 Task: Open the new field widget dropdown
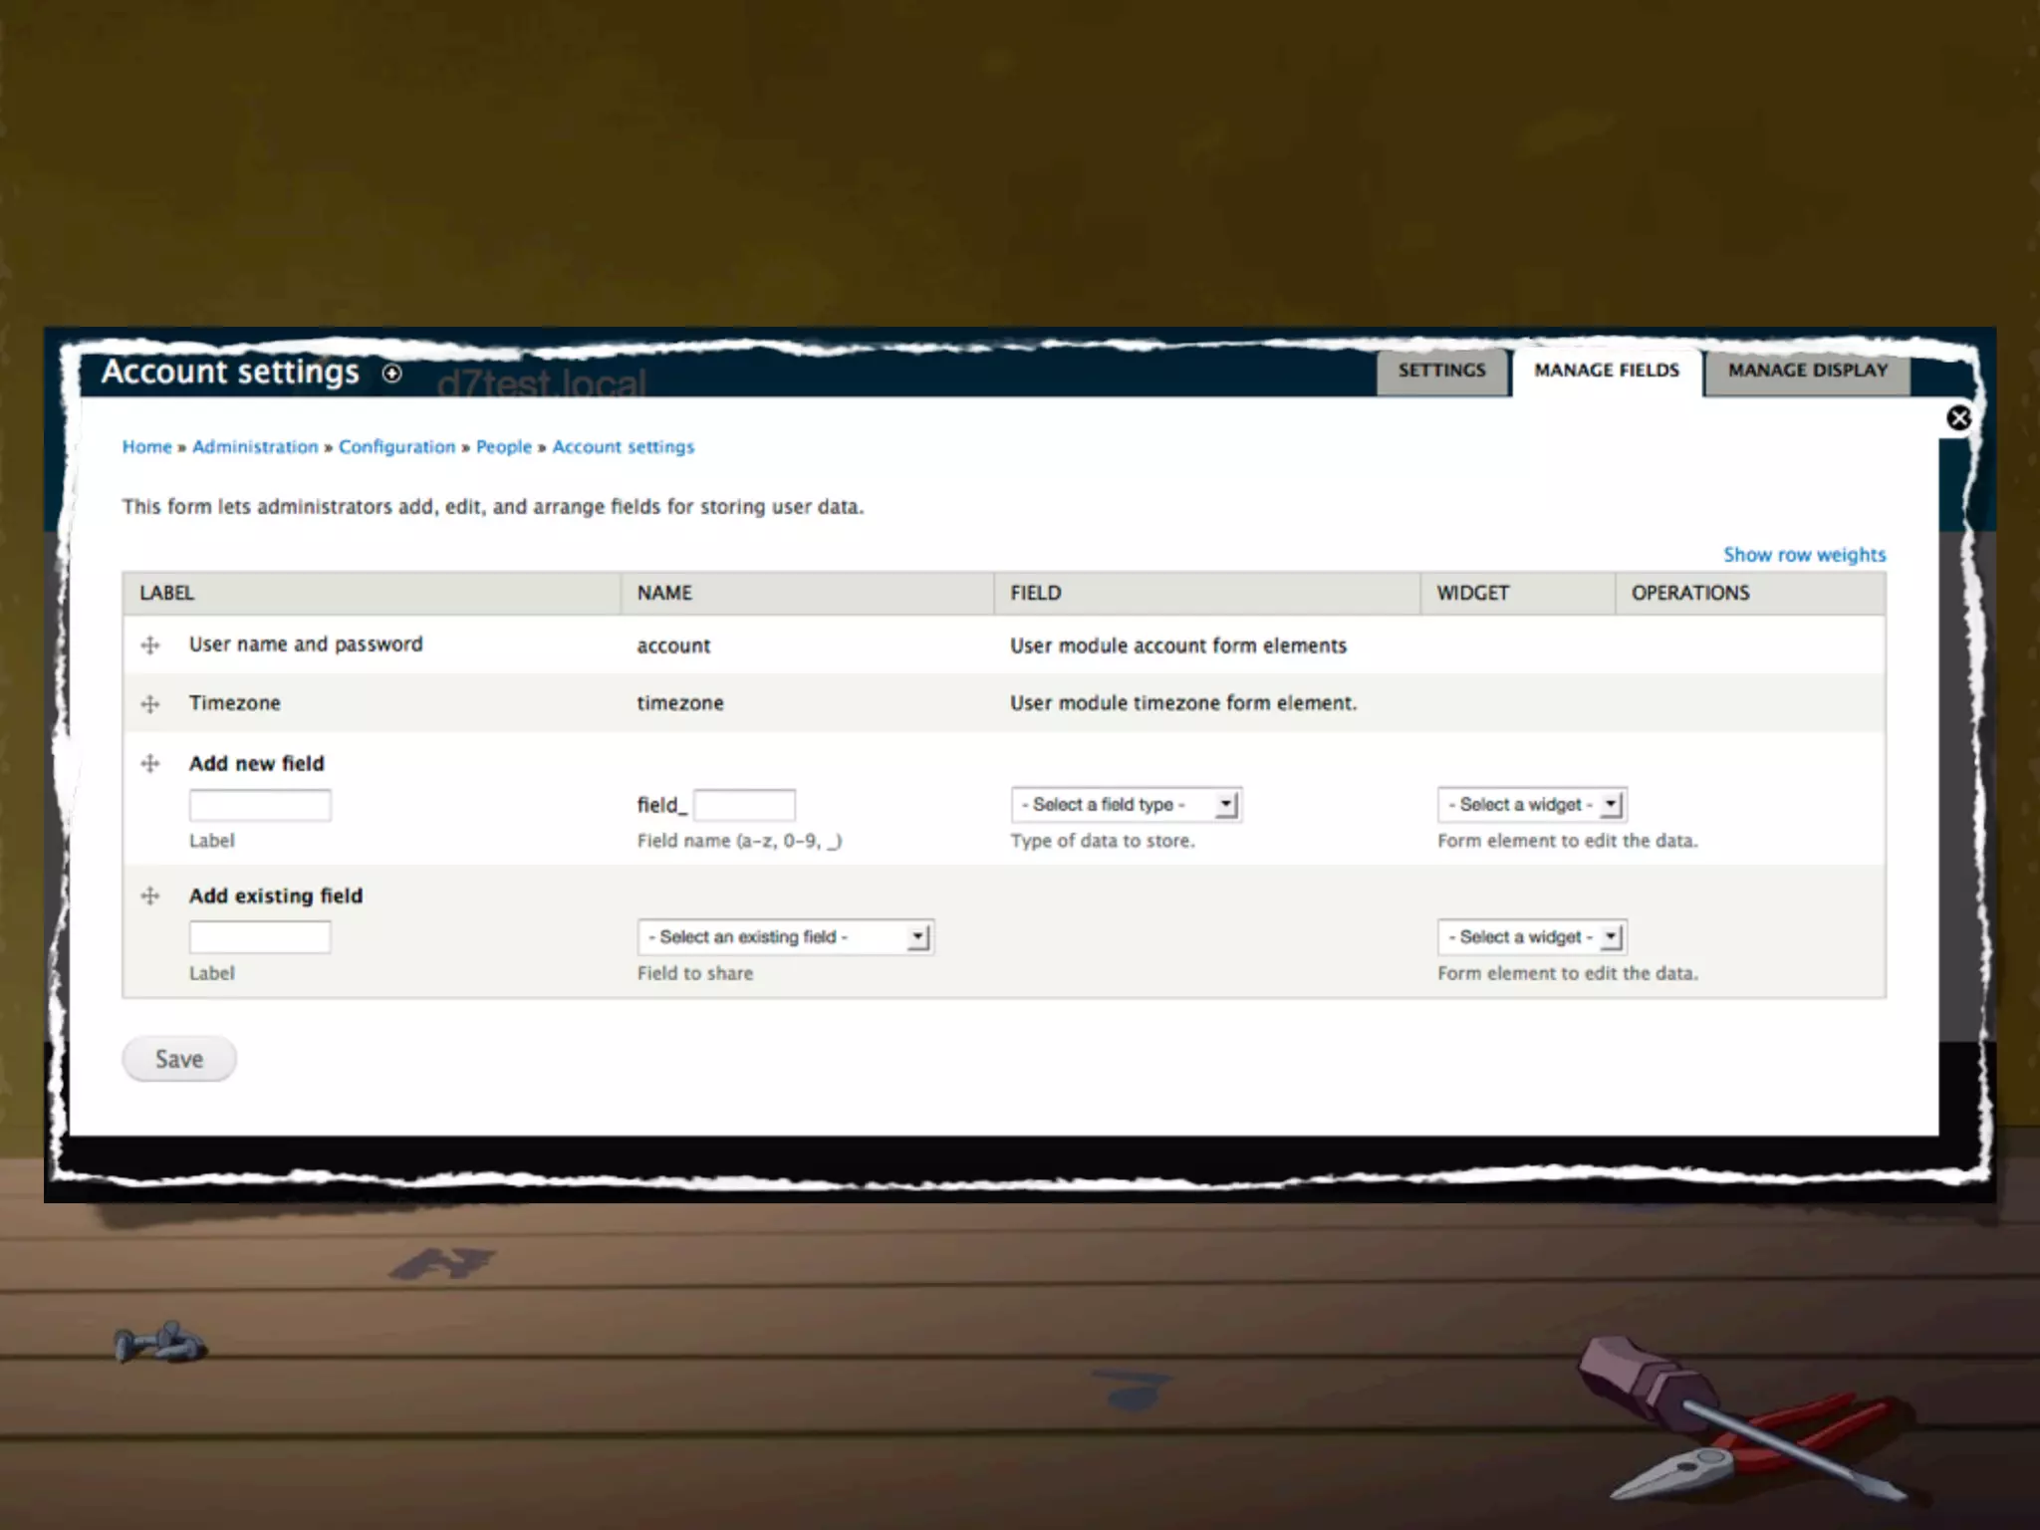pyautogui.click(x=1531, y=805)
